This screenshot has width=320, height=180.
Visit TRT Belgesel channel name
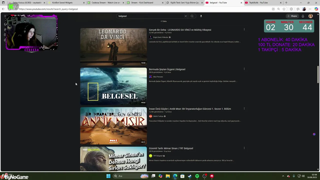click(158, 156)
